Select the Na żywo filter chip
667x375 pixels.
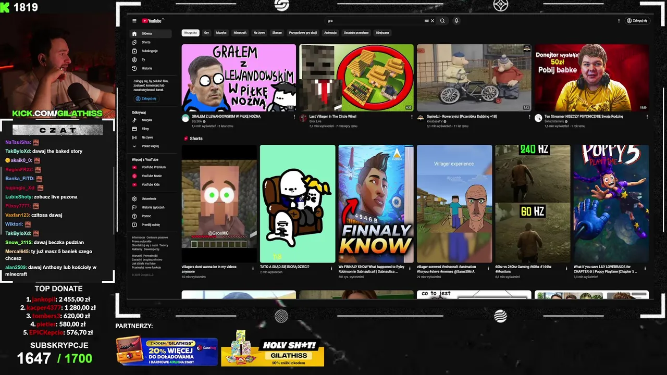tap(260, 33)
